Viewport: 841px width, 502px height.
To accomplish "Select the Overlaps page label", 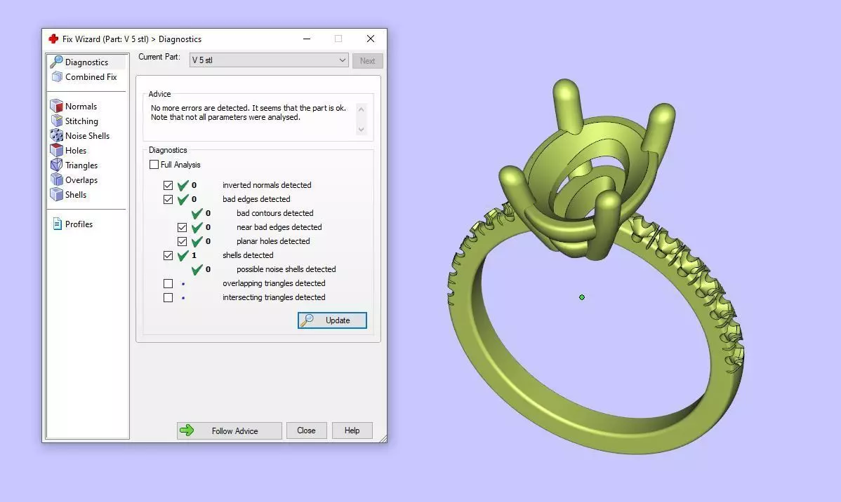I will pos(81,180).
